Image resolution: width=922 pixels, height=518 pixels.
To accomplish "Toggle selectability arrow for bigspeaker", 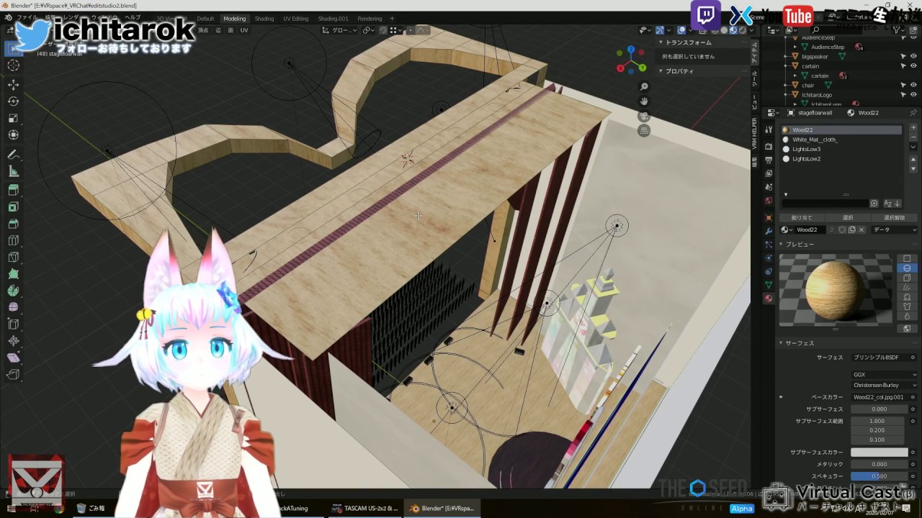I will click(x=903, y=56).
